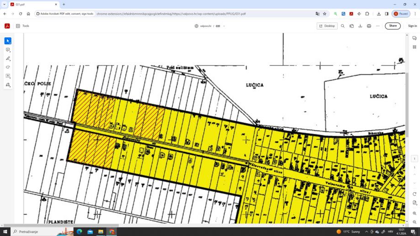The image size is (420, 236).
Task: Zoom out of the document
Action: coord(415,222)
